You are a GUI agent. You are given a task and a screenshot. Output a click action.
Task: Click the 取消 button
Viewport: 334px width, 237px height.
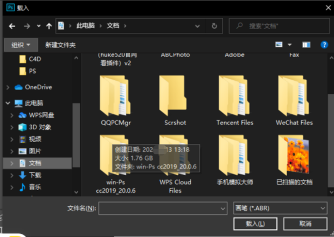click(305, 224)
